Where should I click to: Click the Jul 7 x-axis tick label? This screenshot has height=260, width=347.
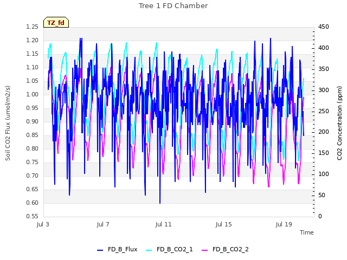coord(103,224)
